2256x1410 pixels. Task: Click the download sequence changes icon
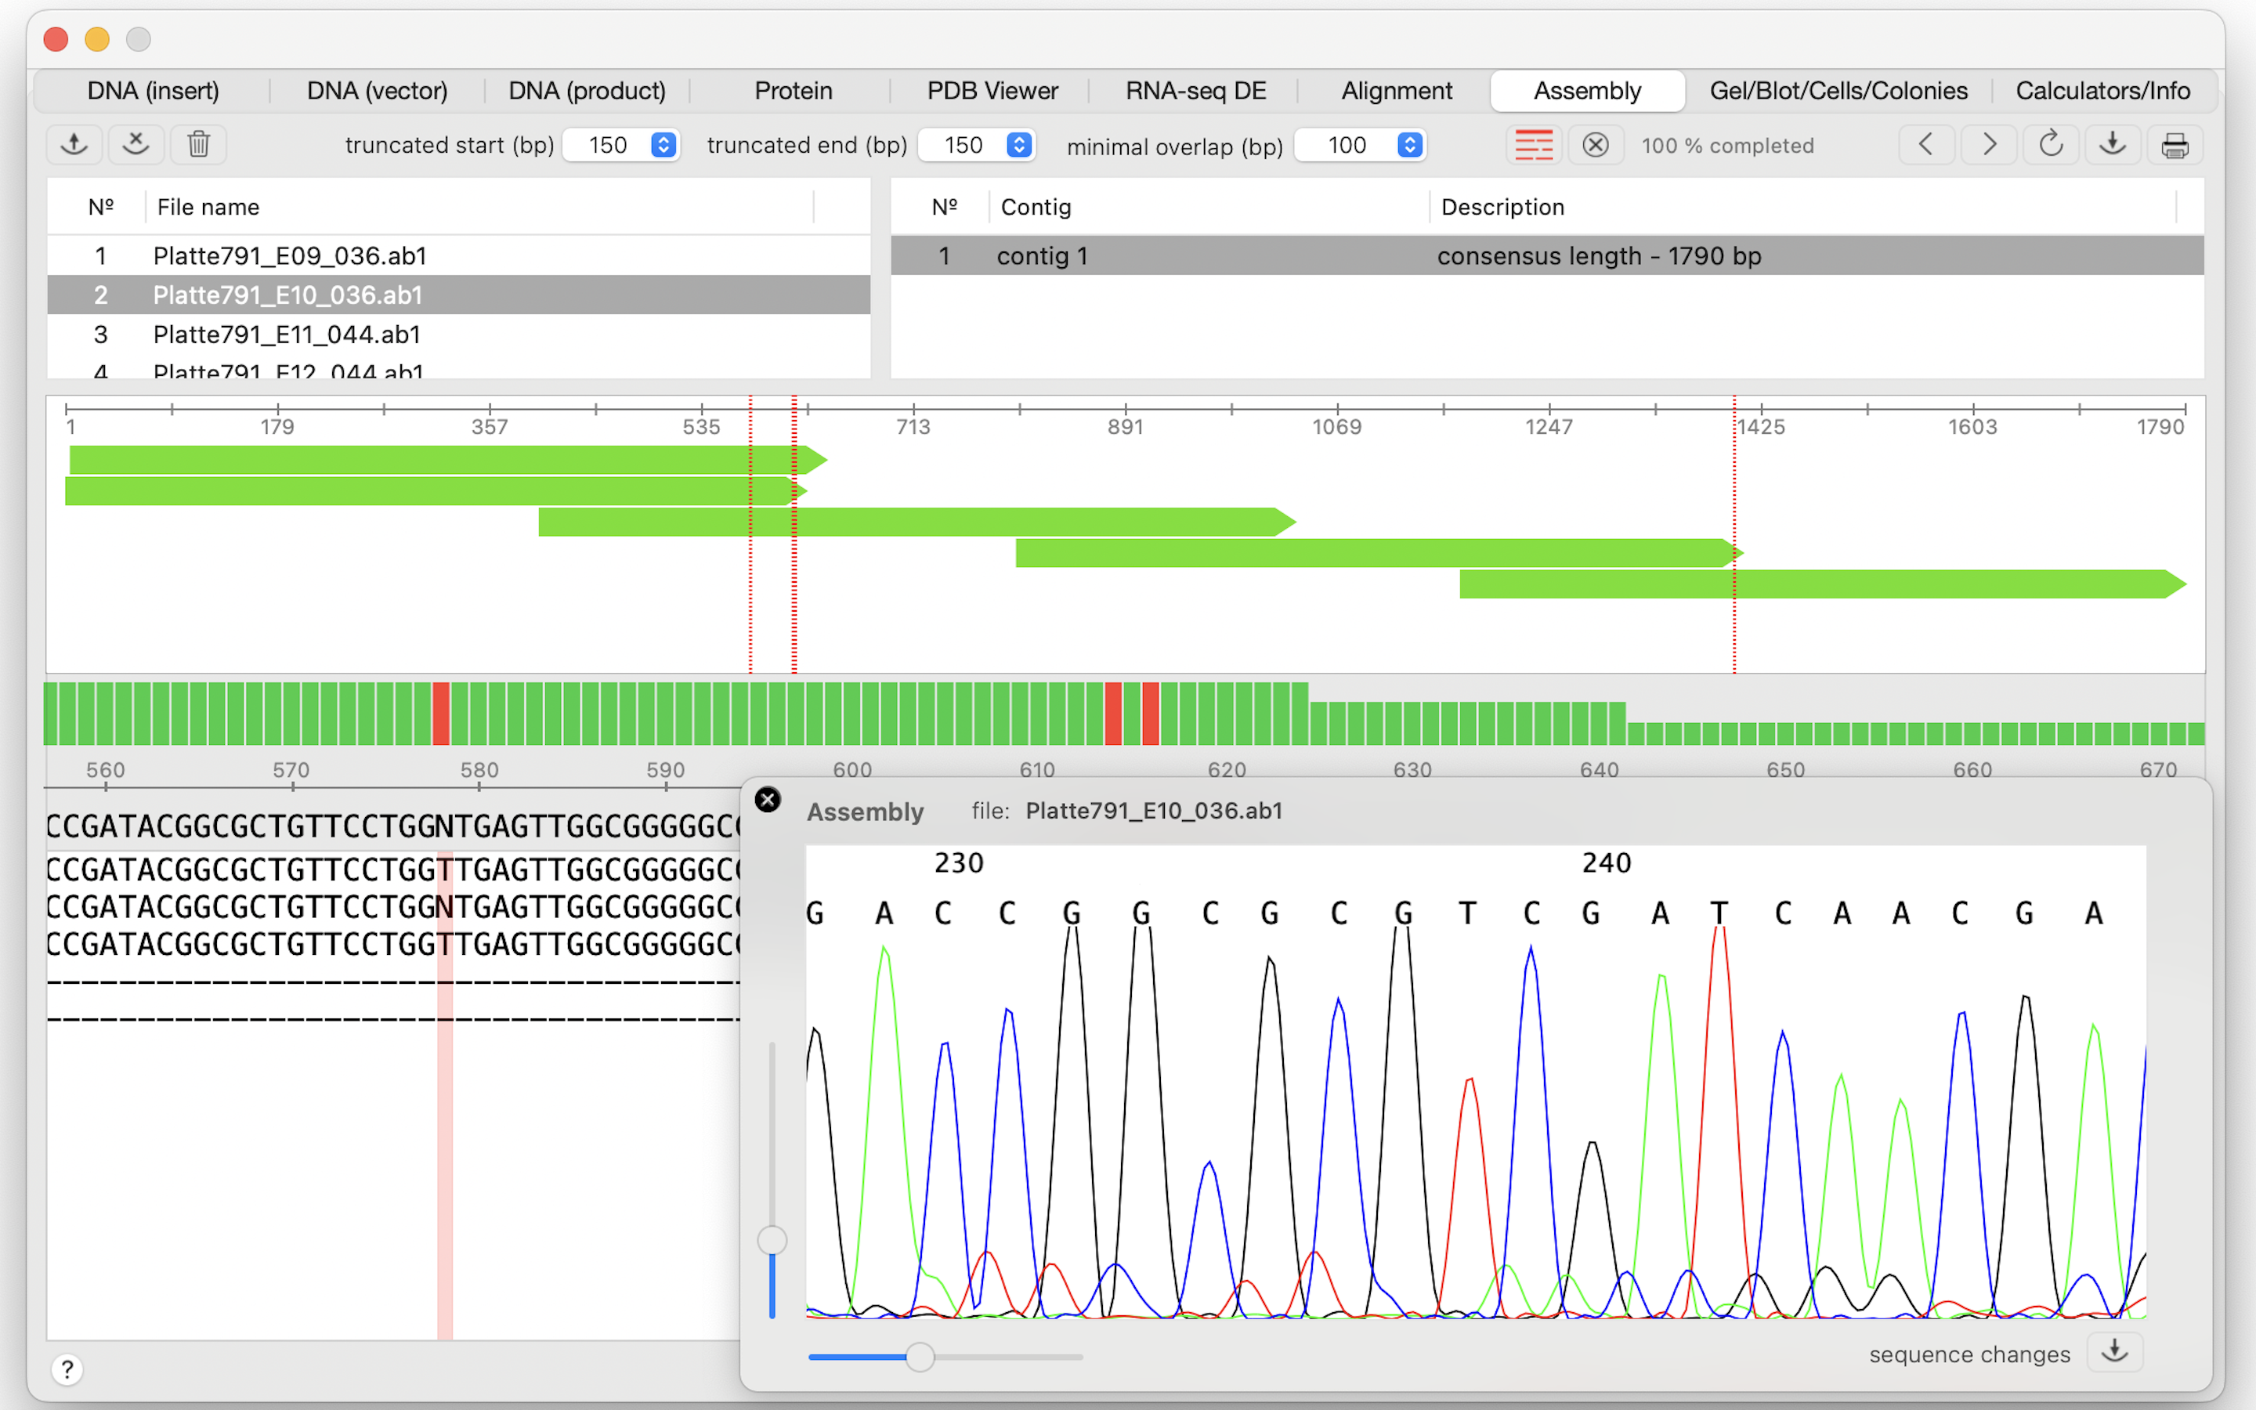click(2114, 1351)
